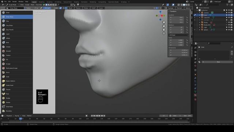Image resolution: width=234 pixels, height=132 pixels.
Task: Open the Brush settings dropdown
Action: coord(71,8)
